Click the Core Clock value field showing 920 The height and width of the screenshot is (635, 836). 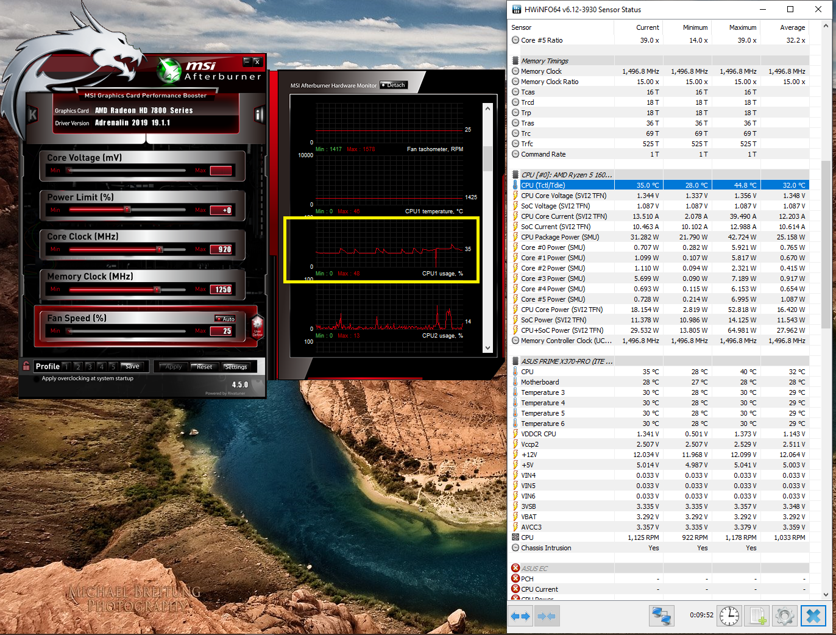(x=221, y=249)
